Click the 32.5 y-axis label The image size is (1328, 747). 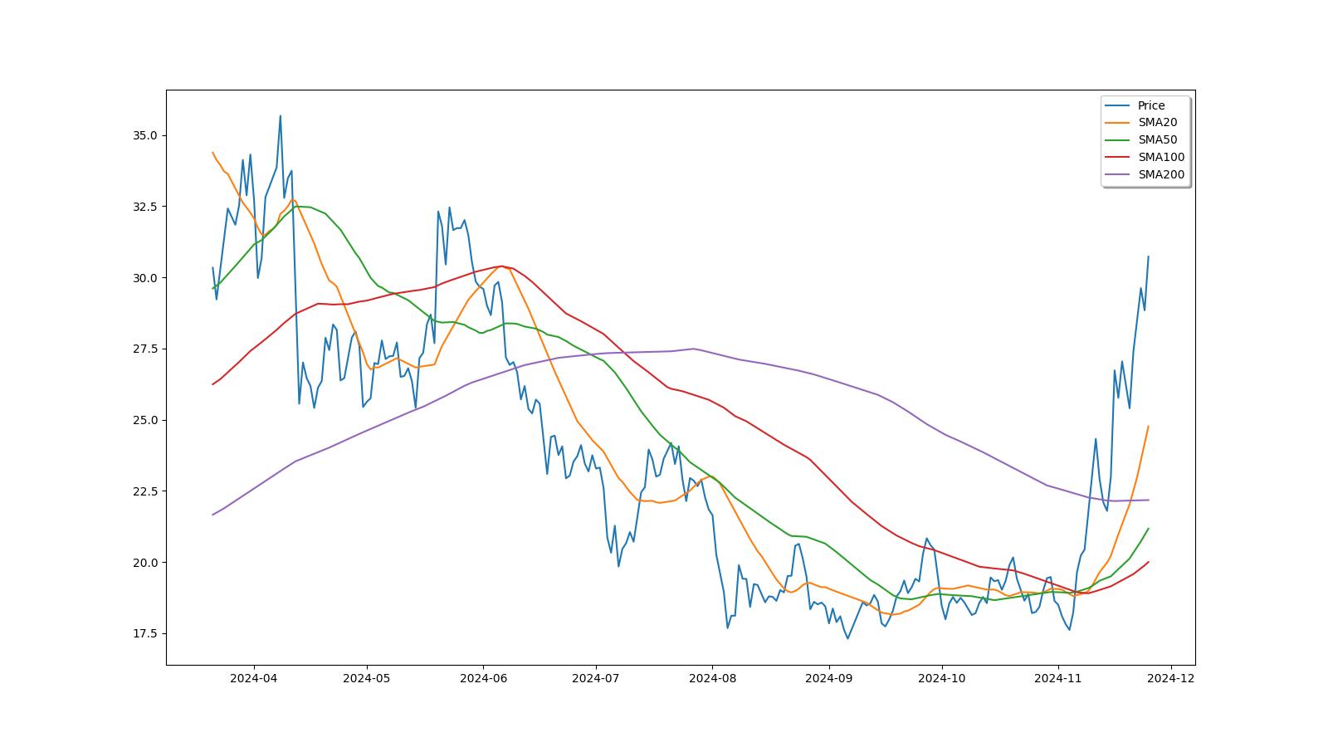coord(146,207)
